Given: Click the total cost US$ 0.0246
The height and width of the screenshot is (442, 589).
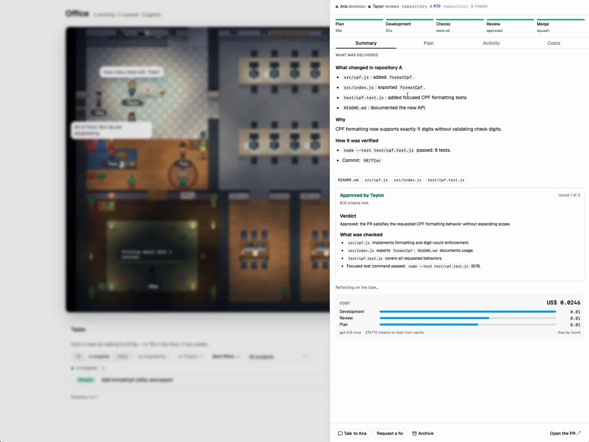Looking at the screenshot, I should click(564, 303).
